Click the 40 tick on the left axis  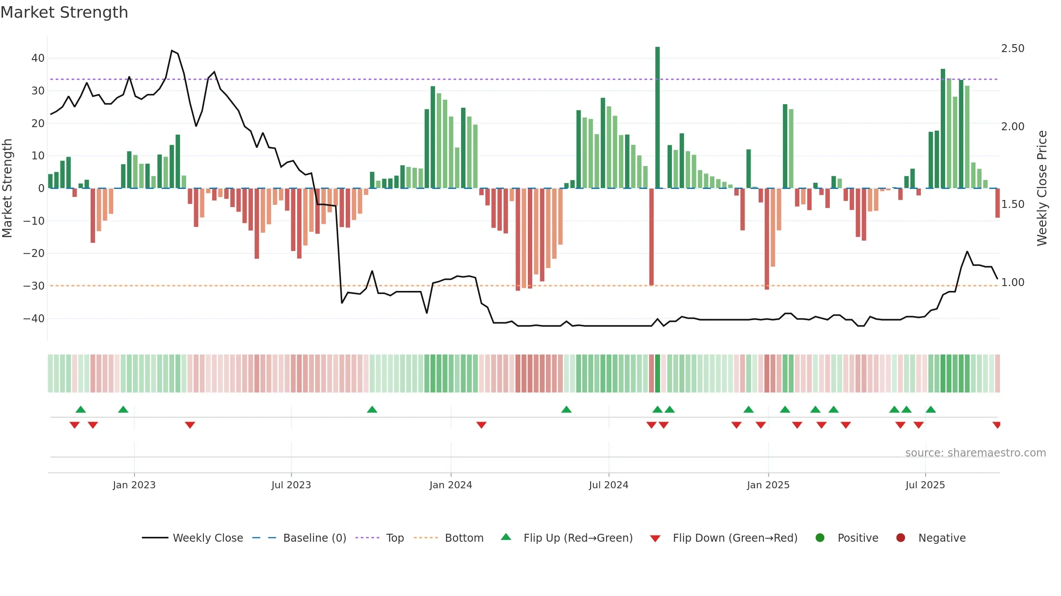tap(38, 58)
